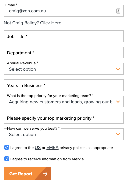
Task: Click the serve you best chevron arrow
Action: point(118,134)
